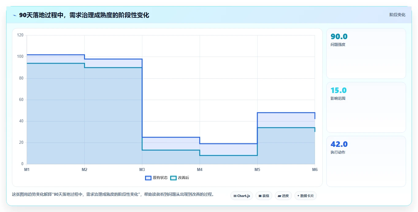Image resolution: width=418 pixels, height=212 pixels.
Task: Click the 阶段变化 label in header
Action: [397, 15]
